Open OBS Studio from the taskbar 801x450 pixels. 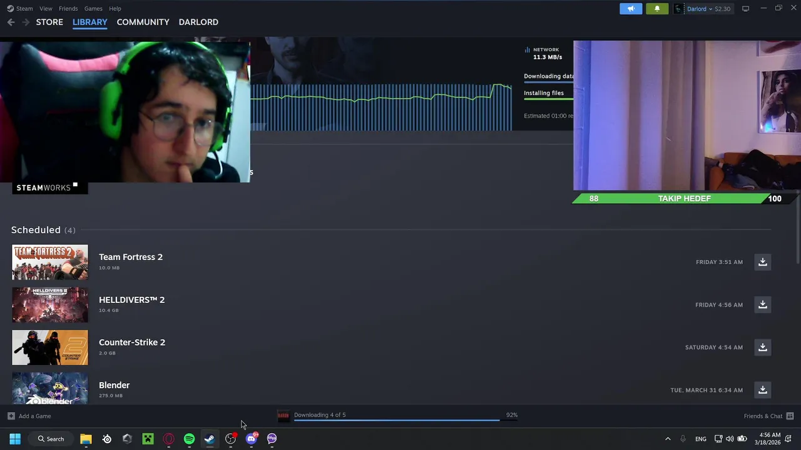230,439
